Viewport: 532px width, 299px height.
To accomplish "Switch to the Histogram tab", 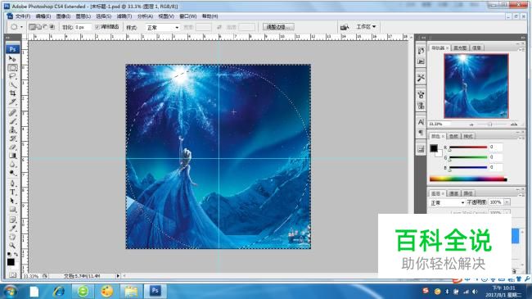I will pyautogui.click(x=460, y=48).
